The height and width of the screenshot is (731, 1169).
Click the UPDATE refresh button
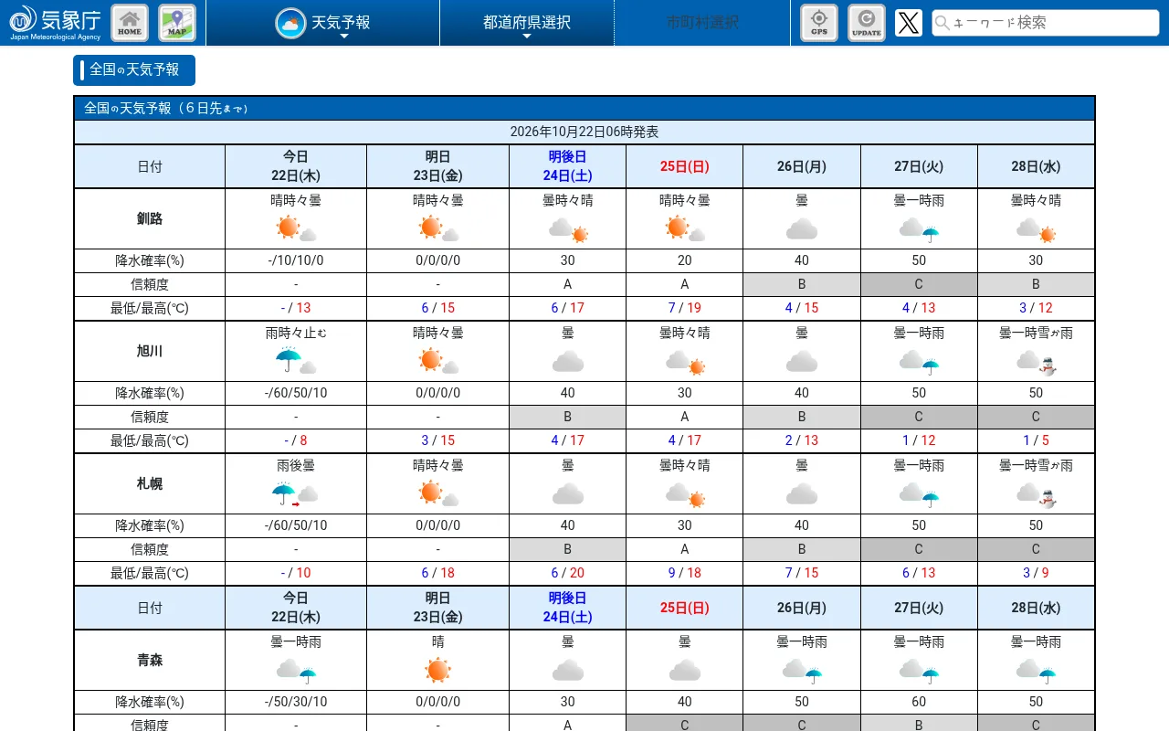pos(867,23)
